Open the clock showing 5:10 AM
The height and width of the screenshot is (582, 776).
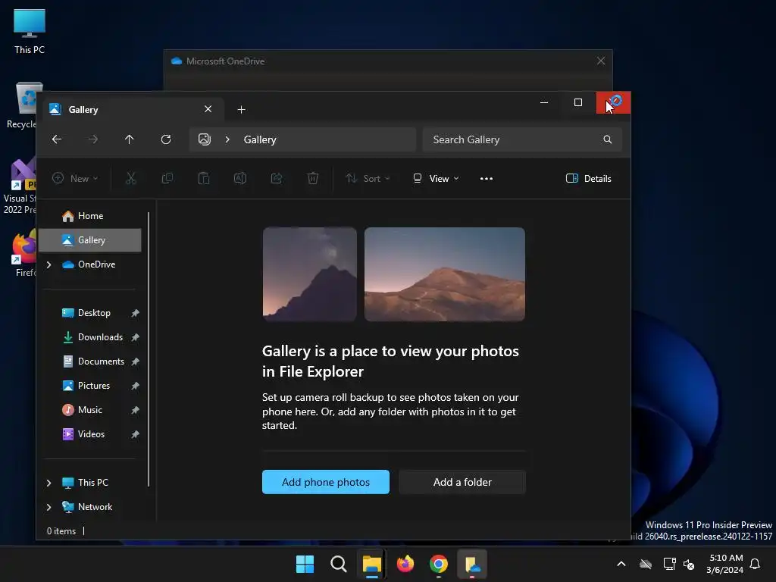coord(725,564)
